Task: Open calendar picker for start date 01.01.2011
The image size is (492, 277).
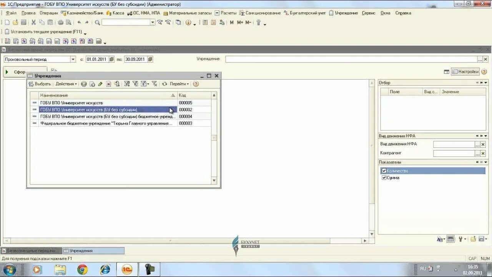Action: [x=111, y=59]
